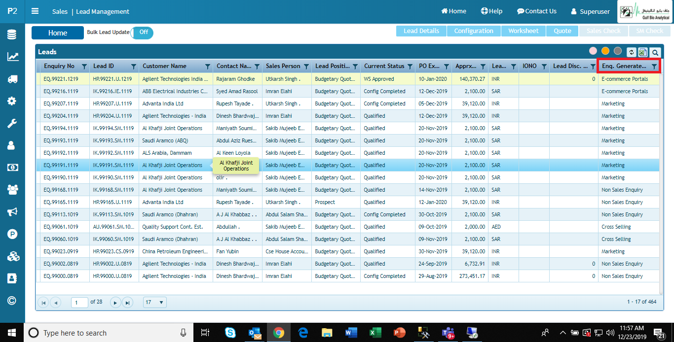Click China Petroleum Engineeri... customer cell
This screenshot has width=674, height=342.
[176, 251]
